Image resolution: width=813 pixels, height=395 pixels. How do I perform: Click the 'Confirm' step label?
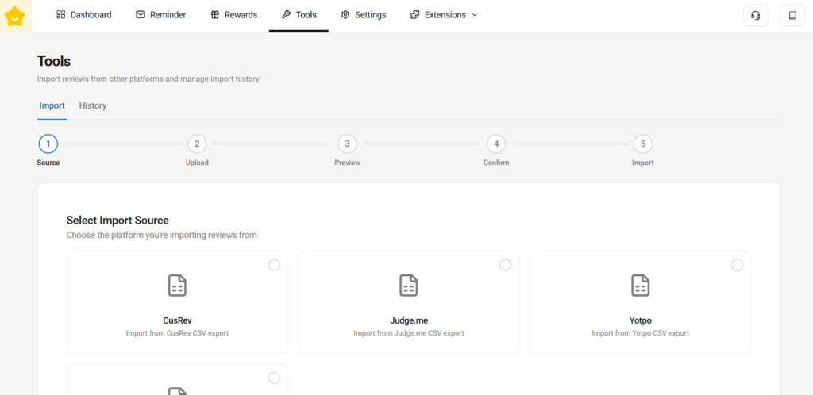tap(496, 163)
